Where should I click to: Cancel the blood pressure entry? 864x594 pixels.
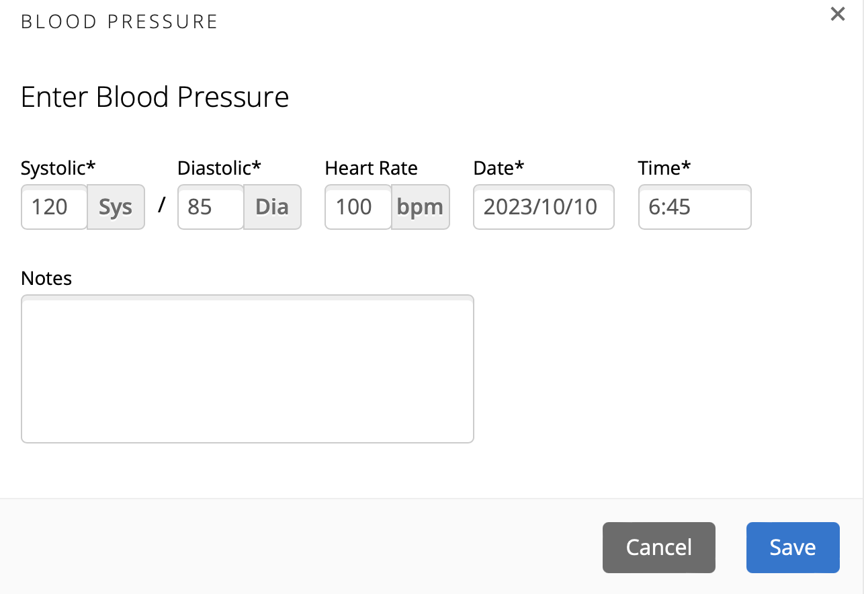click(659, 548)
